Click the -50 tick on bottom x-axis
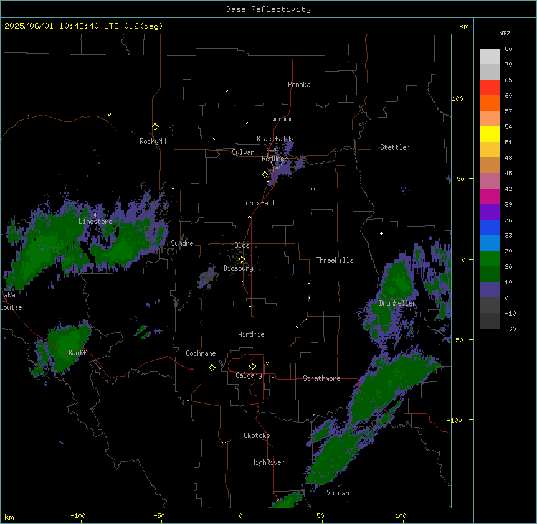Screen dimensions: 537x524 [x=159, y=515]
